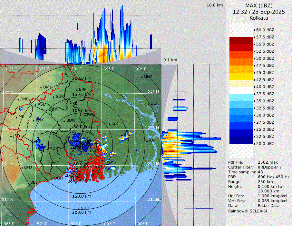
Task: Select the Rainbow SELEX-SI footer text
Action: 248,211
